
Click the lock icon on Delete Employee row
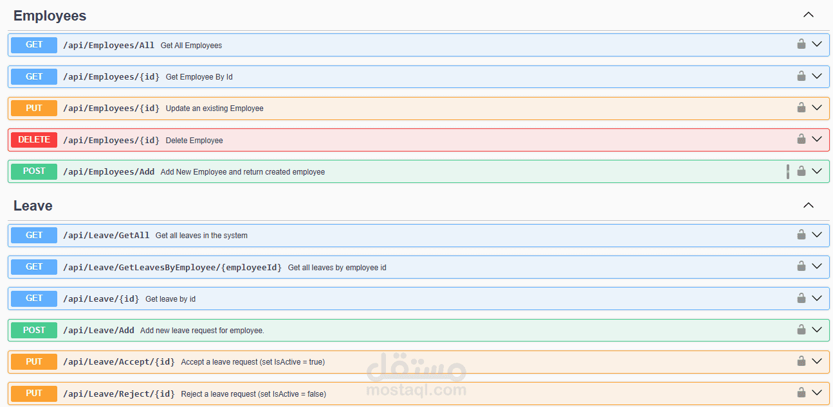pos(801,139)
